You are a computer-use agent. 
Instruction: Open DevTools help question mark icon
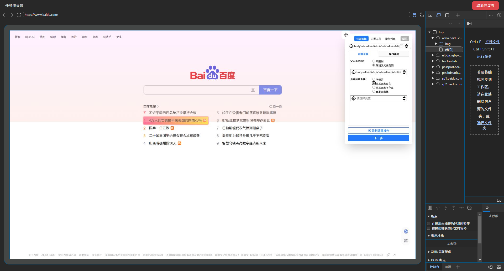point(499,15)
